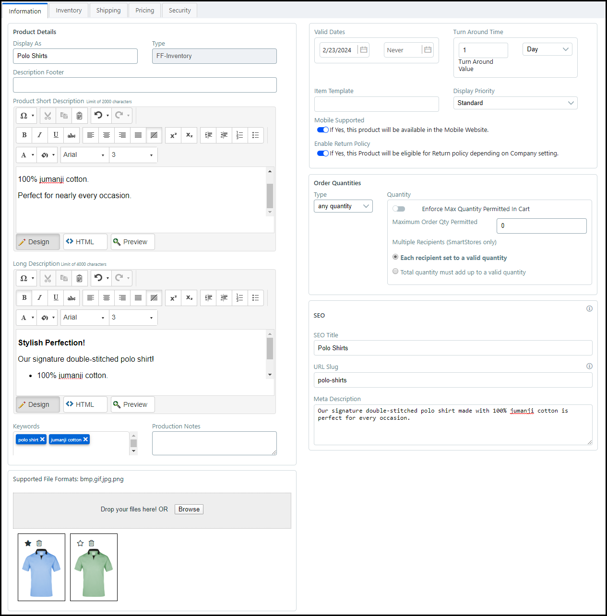The height and width of the screenshot is (616, 607).
Task: Delete the green polo shirt image
Action: [x=92, y=543]
